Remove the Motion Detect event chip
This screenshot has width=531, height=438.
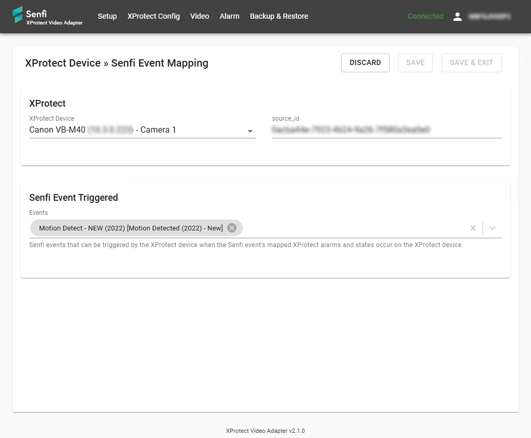pos(232,228)
